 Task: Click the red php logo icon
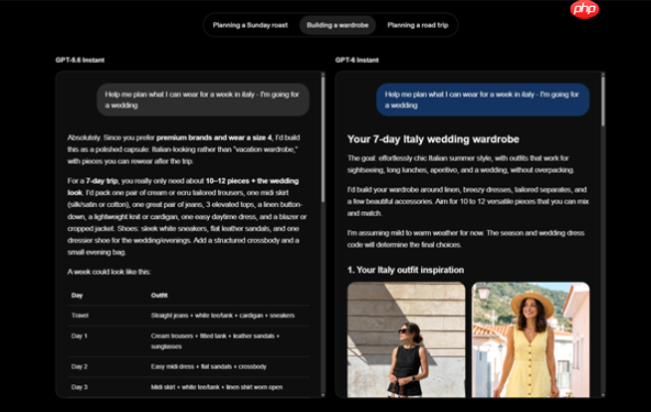point(584,9)
